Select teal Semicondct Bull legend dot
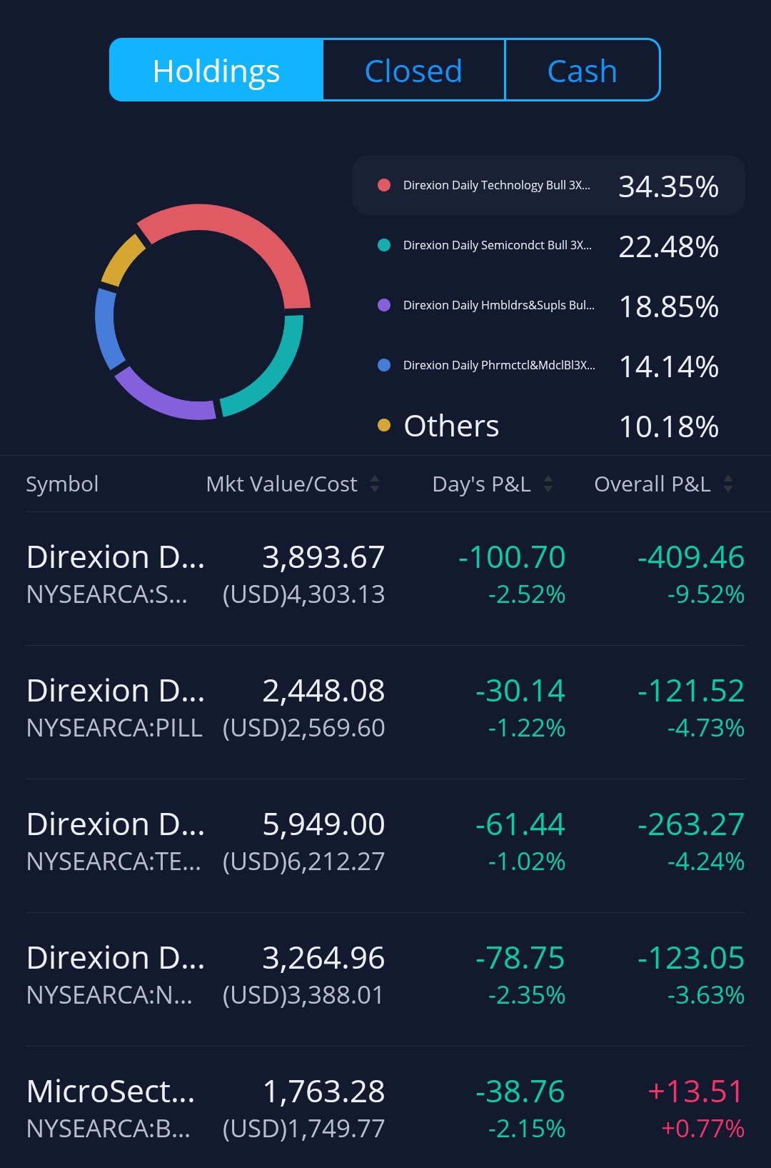The width and height of the screenshot is (771, 1168). point(384,245)
